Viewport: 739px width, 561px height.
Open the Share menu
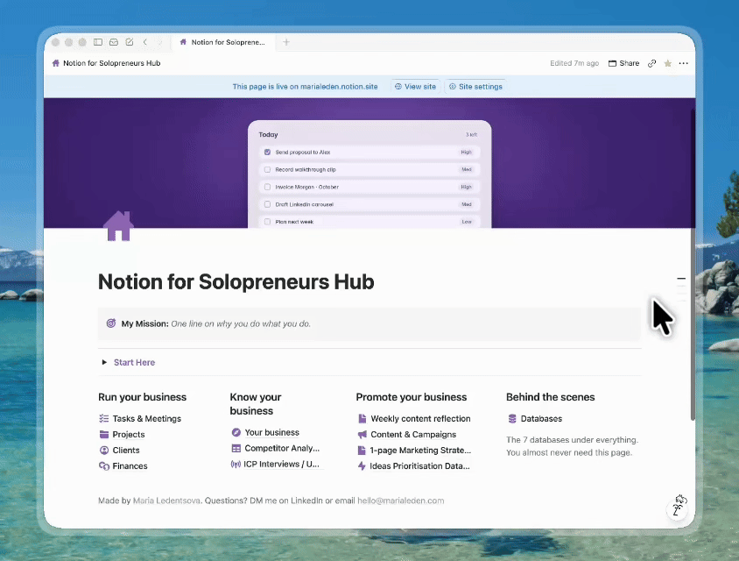[x=623, y=63]
